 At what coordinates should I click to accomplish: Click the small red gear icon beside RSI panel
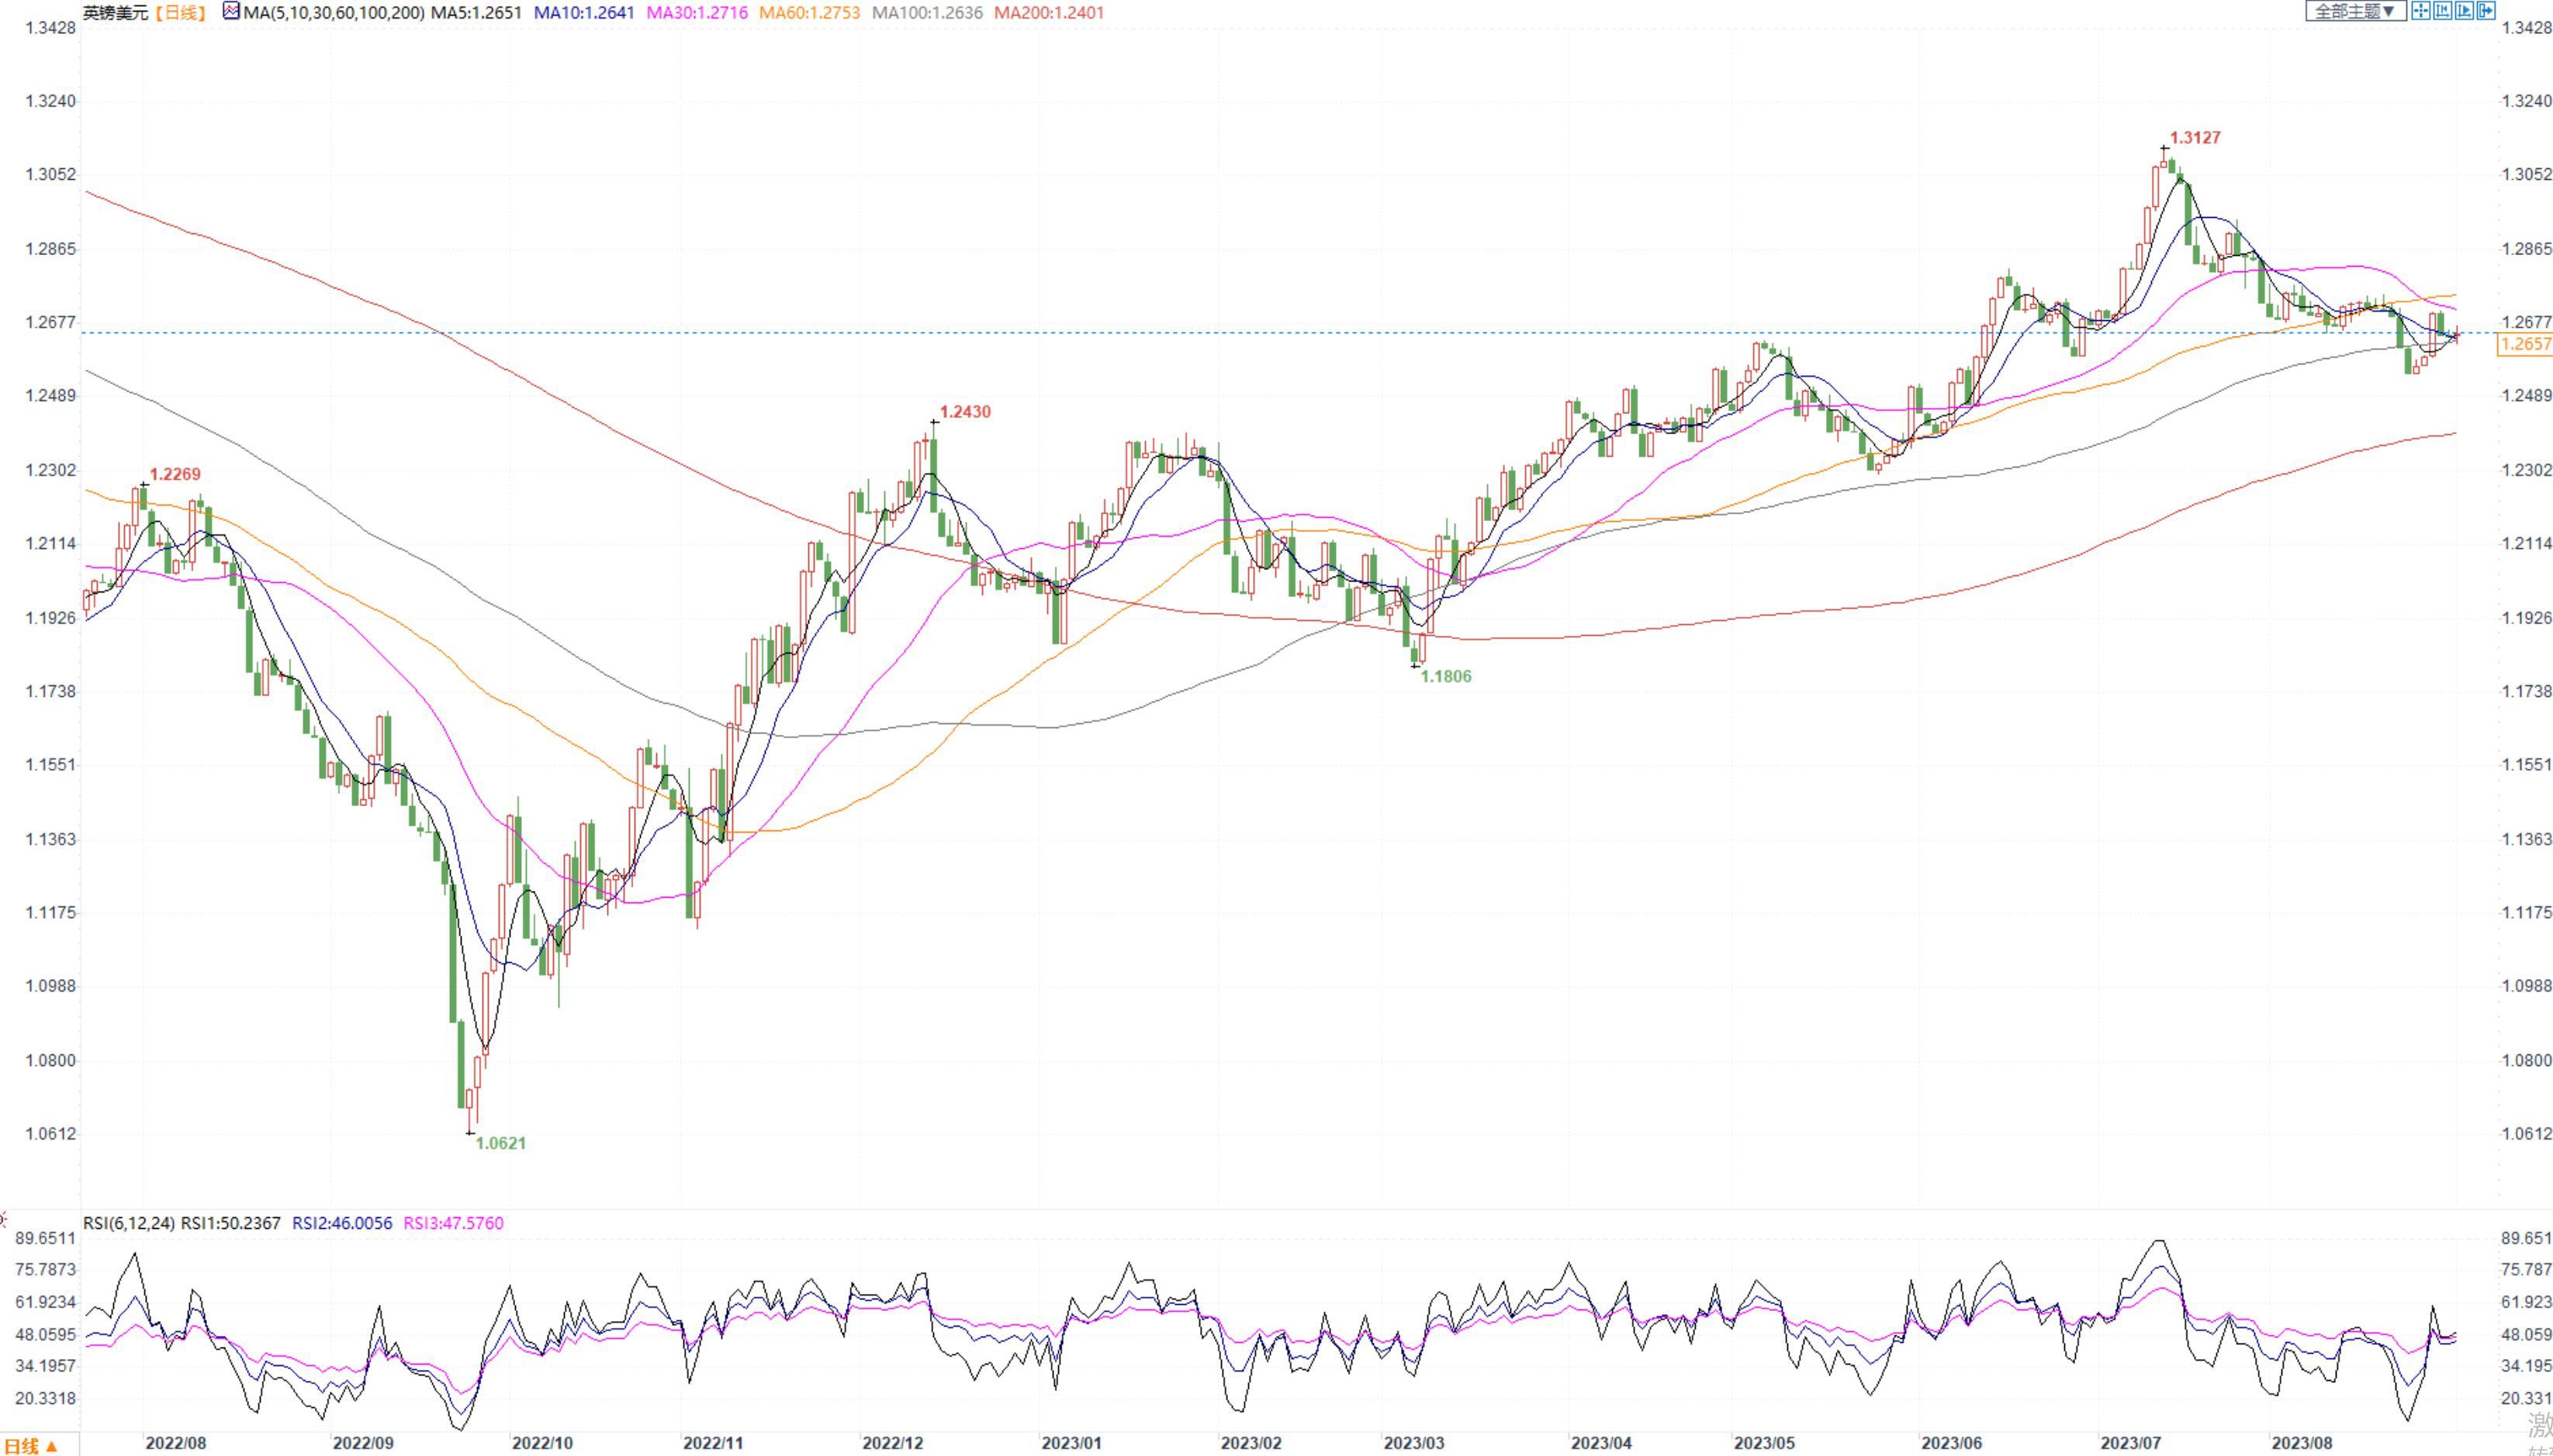(3, 1219)
